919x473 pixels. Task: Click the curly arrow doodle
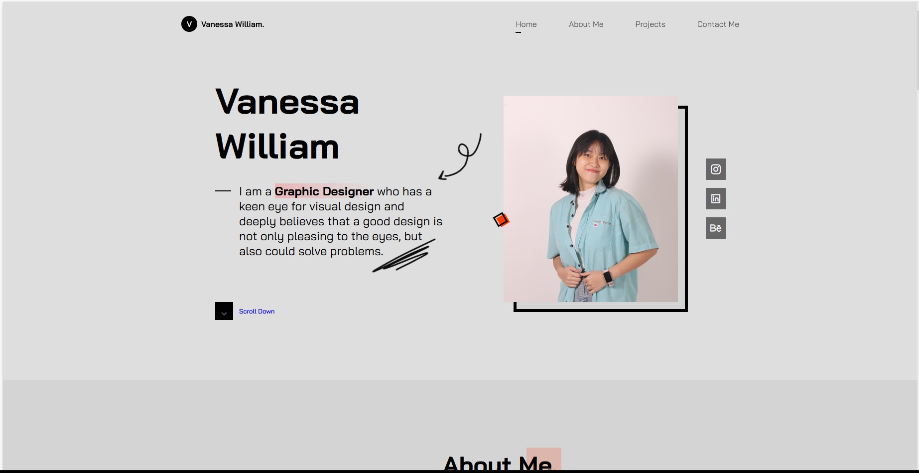pyautogui.click(x=460, y=157)
